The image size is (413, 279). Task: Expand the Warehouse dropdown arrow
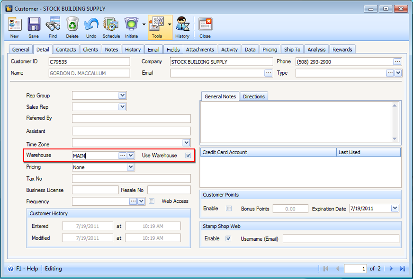tap(131, 156)
